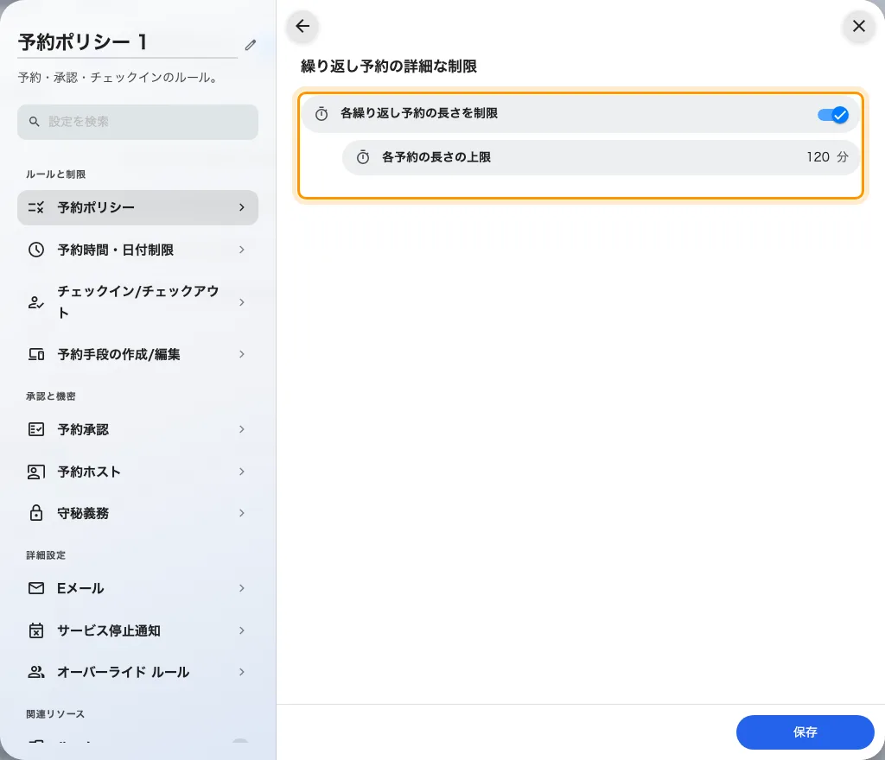Click the 保存 save button
This screenshot has width=885, height=760.
[805, 731]
